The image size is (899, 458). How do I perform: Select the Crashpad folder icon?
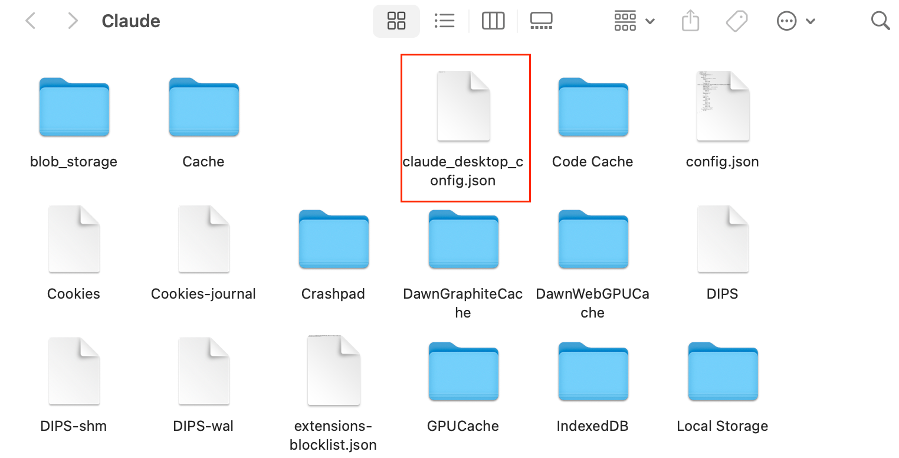(x=333, y=239)
